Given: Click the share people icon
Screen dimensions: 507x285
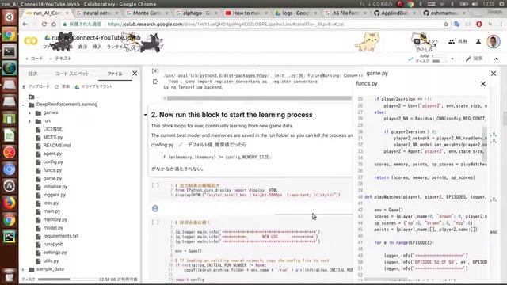Looking at the screenshot, I should [x=452, y=41].
